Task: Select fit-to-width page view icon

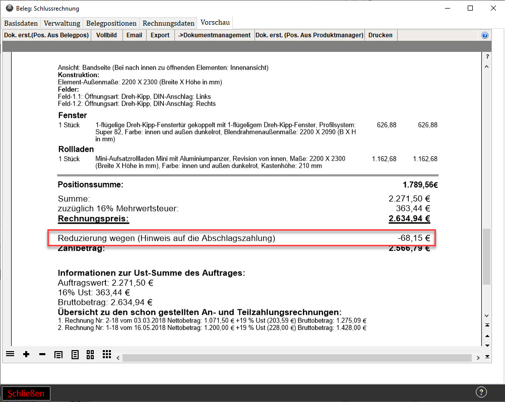Action: [58, 355]
